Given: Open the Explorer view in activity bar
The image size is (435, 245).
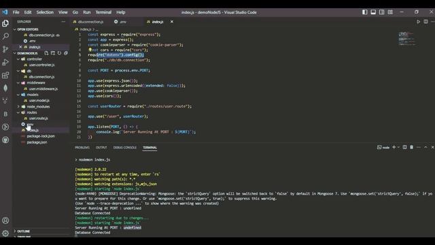Looking at the screenshot, I should pyautogui.click(x=5, y=23).
